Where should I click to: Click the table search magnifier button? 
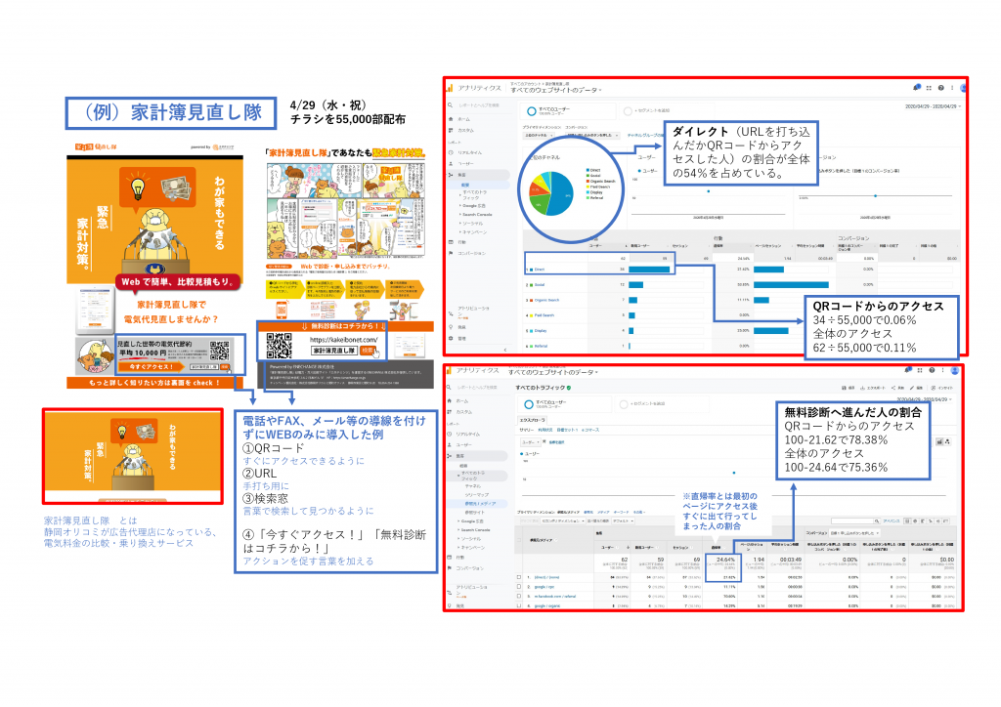(877, 520)
